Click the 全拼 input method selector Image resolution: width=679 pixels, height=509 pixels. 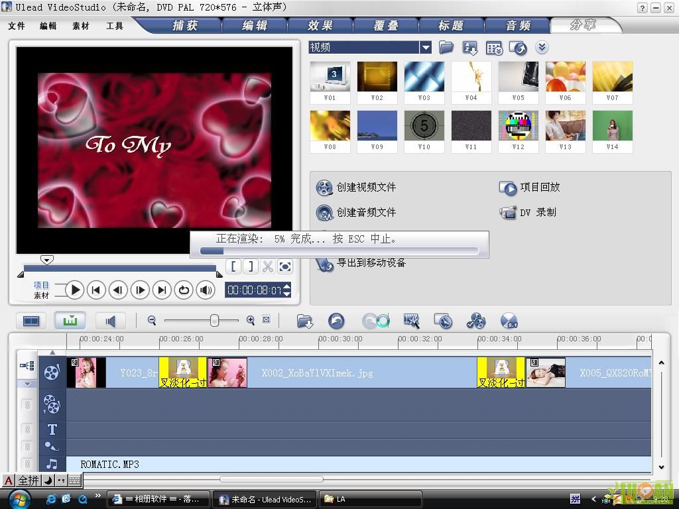[29, 481]
